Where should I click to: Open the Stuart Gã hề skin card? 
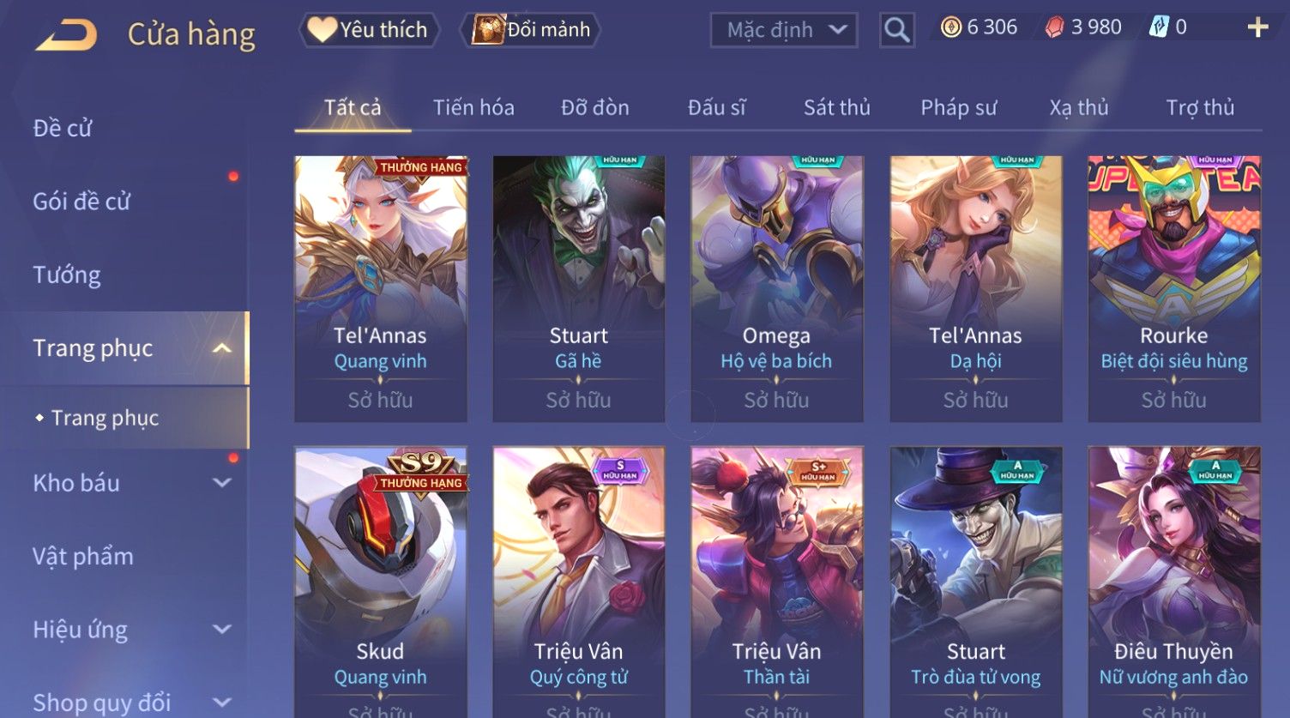578,288
